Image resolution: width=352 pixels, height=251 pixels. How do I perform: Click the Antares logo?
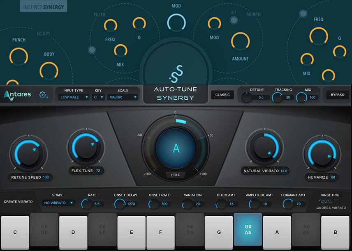(17, 95)
